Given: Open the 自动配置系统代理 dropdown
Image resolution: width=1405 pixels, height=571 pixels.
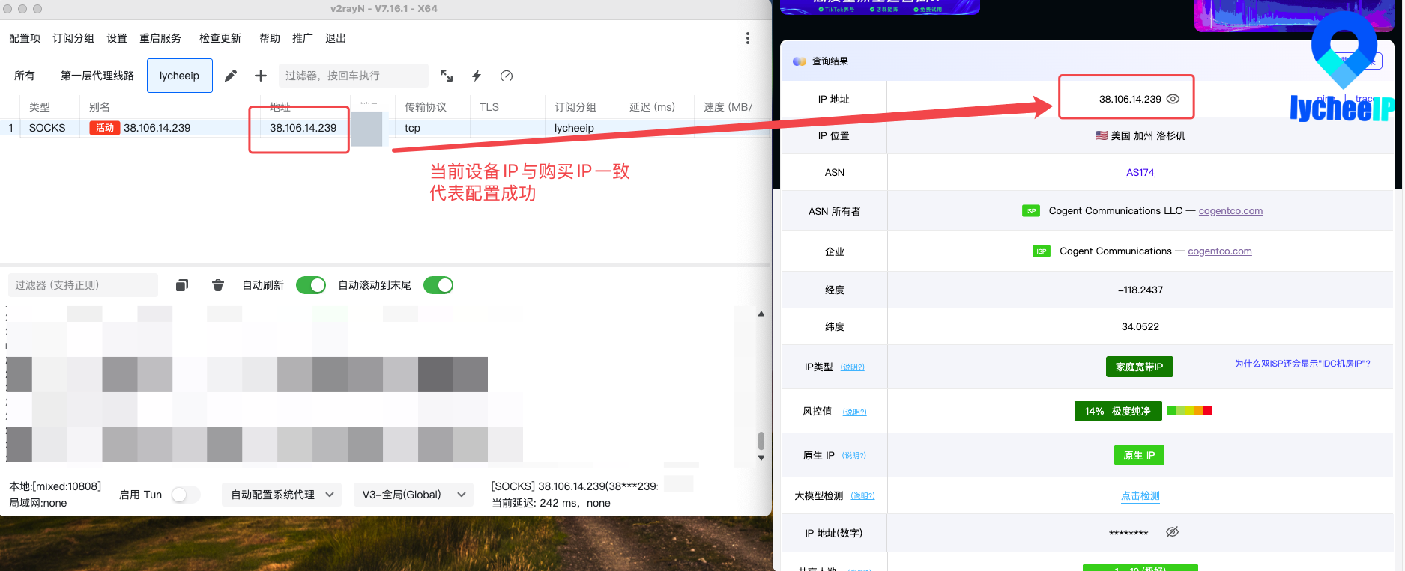Looking at the screenshot, I should (x=282, y=495).
